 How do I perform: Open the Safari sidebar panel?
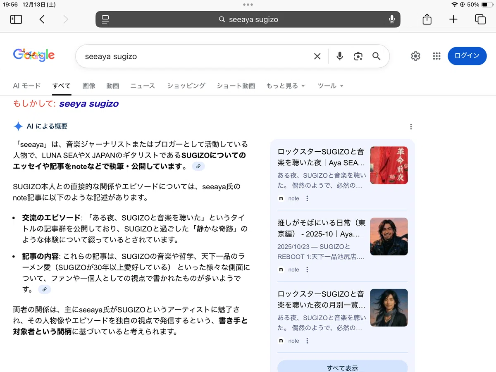[x=16, y=19]
